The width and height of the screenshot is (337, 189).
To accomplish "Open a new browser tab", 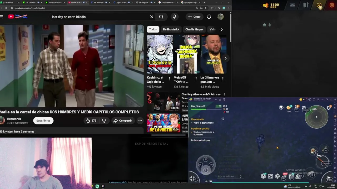I will coord(205,2).
